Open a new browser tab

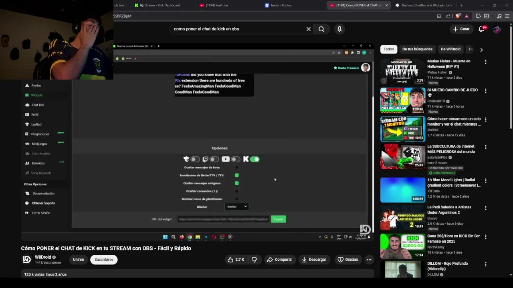461,5
